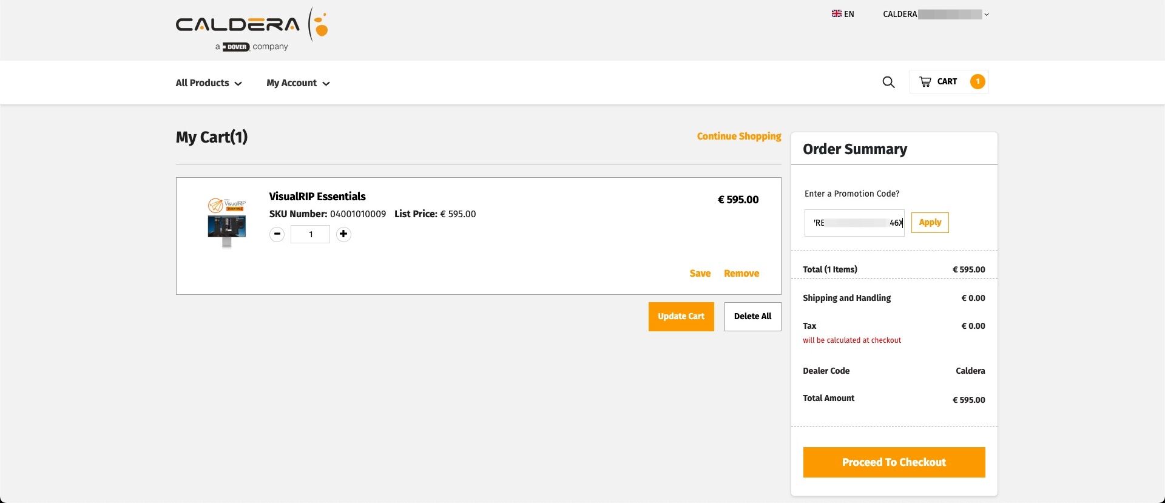Apply the promotion code

tap(930, 223)
